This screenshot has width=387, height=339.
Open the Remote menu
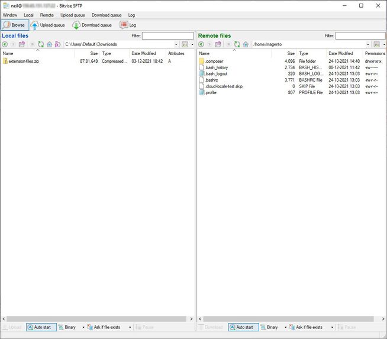(47, 15)
